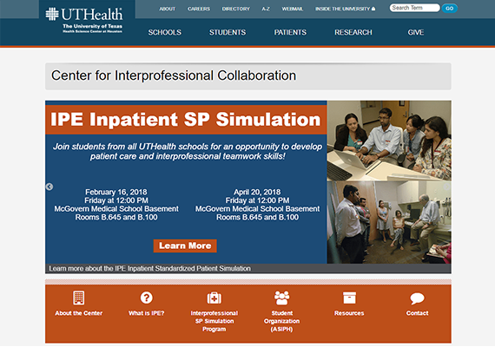The height and width of the screenshot is (347, 495).
Task: Open the Give menu
Action: click(x=416, y=32)
